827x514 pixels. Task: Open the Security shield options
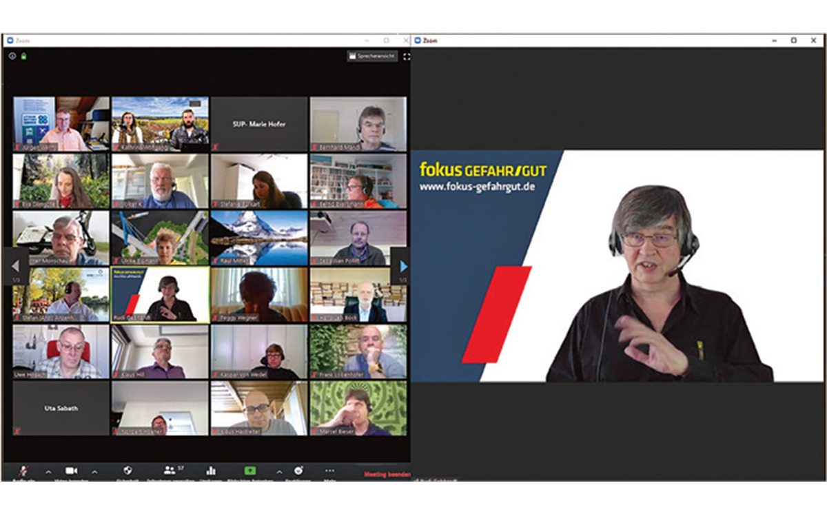click(x=127, y=471)
